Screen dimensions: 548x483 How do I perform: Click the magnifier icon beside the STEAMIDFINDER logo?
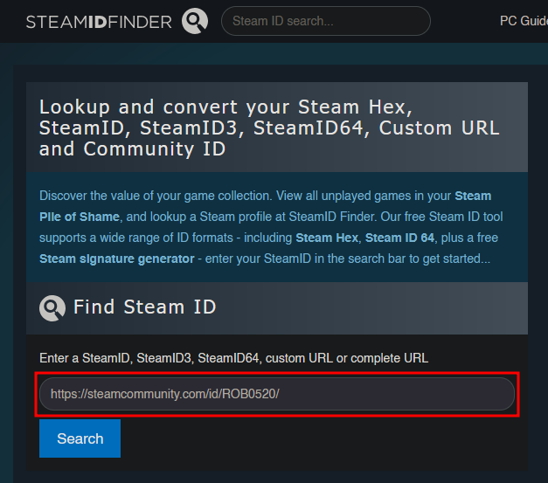(x=195, y=21)
